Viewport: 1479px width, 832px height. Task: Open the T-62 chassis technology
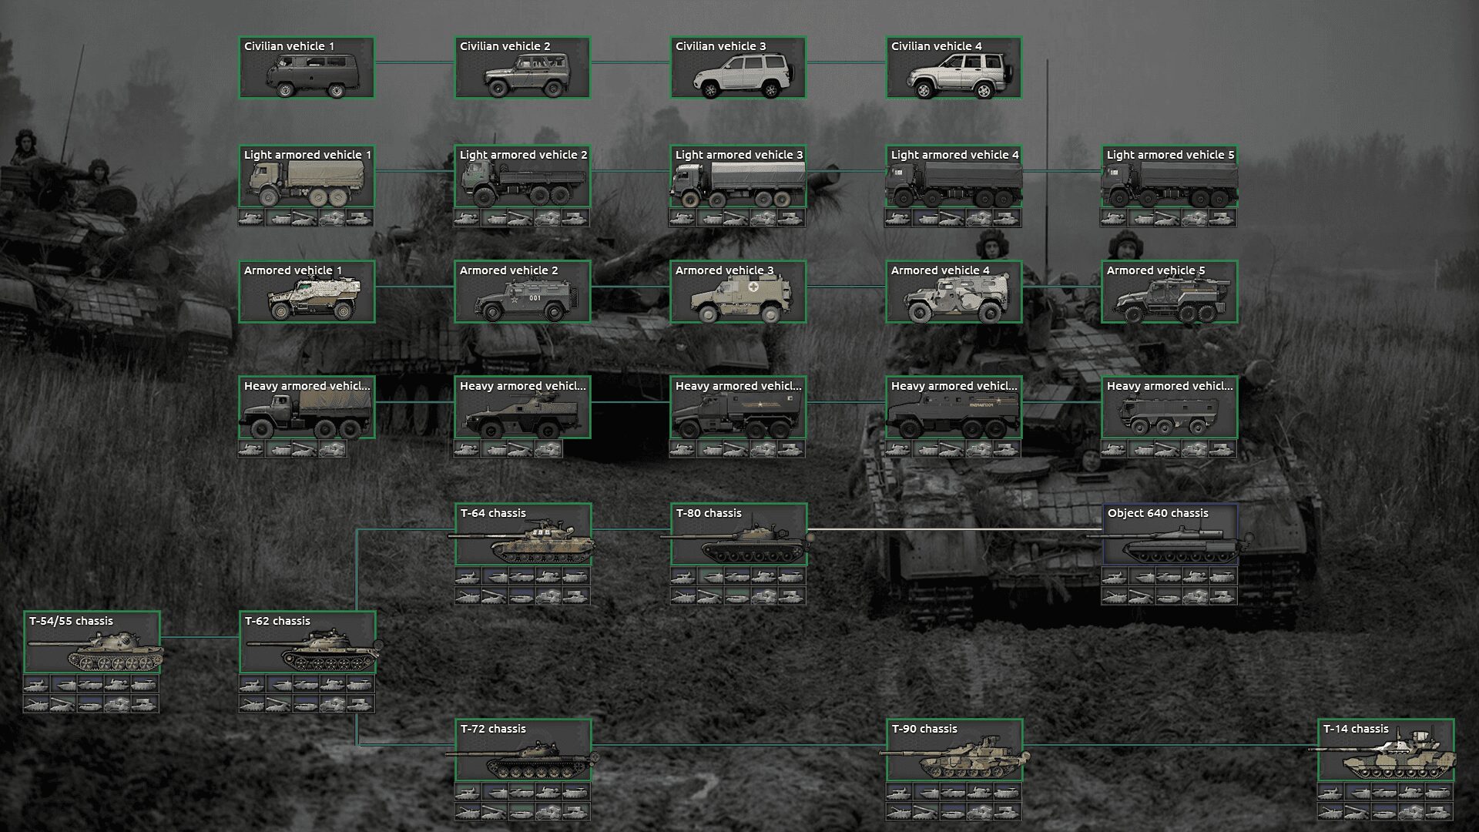coord(307,642)
